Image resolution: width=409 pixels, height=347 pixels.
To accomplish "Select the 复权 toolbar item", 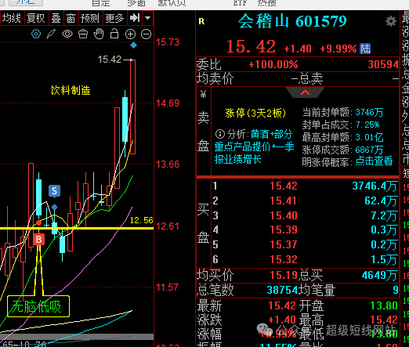I will pyautogui.click(x=36, y=18).
